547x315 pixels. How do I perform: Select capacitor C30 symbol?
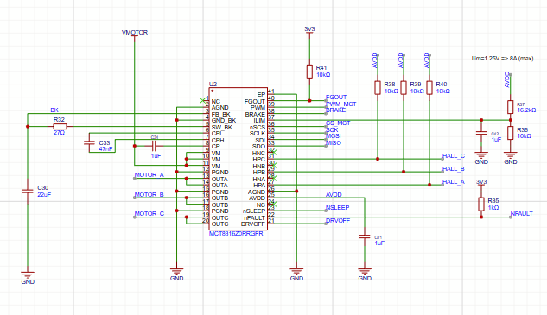click(x=28, y=191)
